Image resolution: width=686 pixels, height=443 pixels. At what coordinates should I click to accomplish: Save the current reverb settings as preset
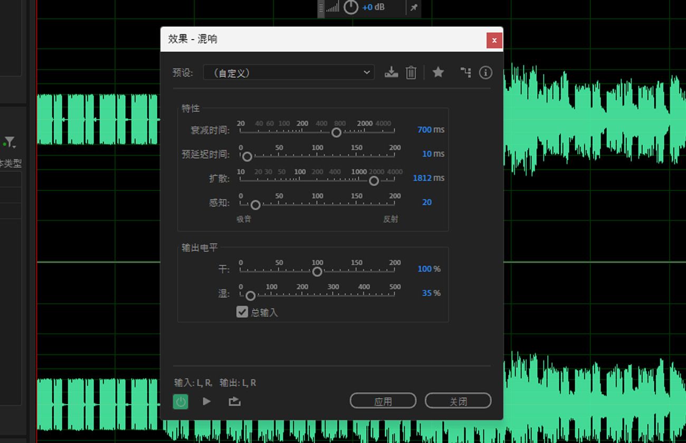click(391, 72)
